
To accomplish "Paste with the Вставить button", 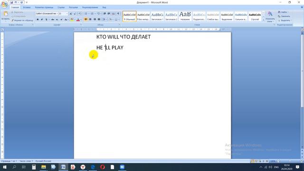I will click(x=5, y=16).
